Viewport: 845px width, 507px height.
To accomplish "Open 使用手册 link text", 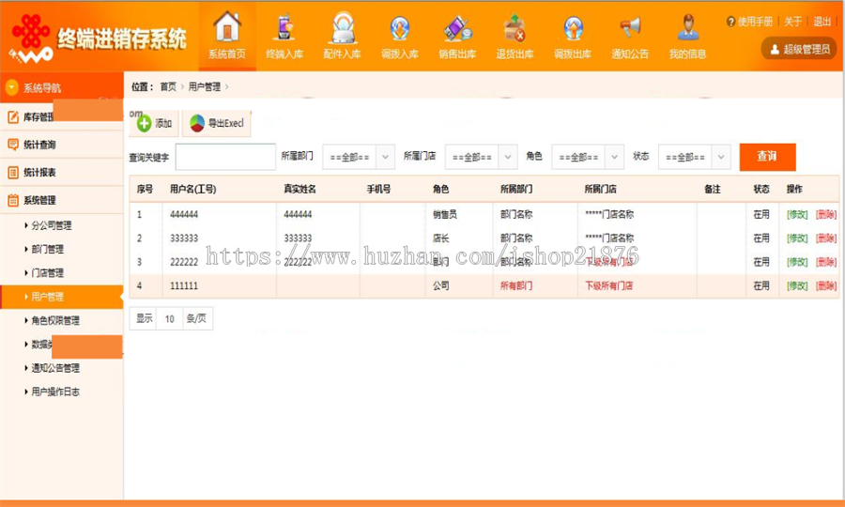I will point(755,22).
